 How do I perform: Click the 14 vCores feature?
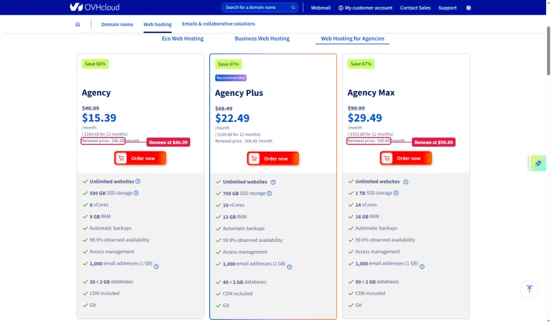(366, 204)
